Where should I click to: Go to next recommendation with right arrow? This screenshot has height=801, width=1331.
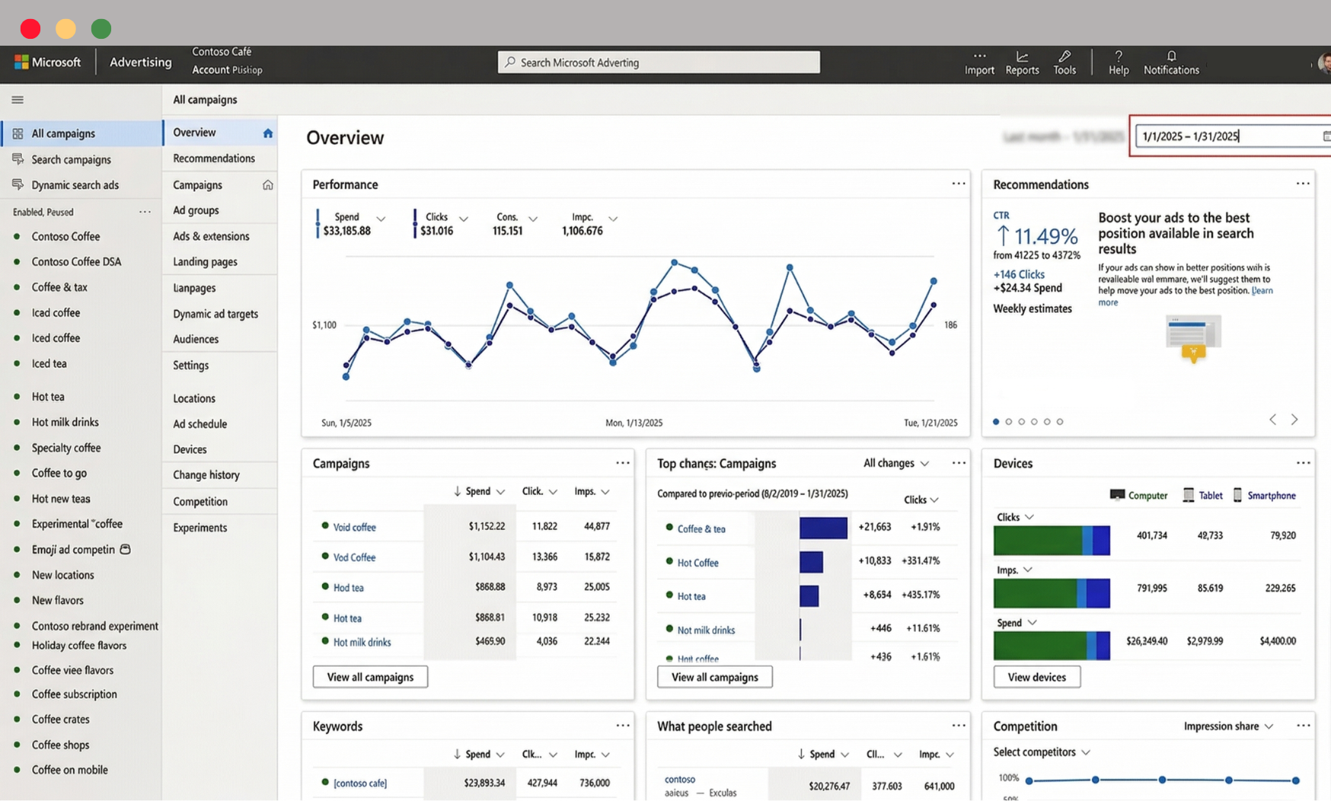pos(1294,420)
